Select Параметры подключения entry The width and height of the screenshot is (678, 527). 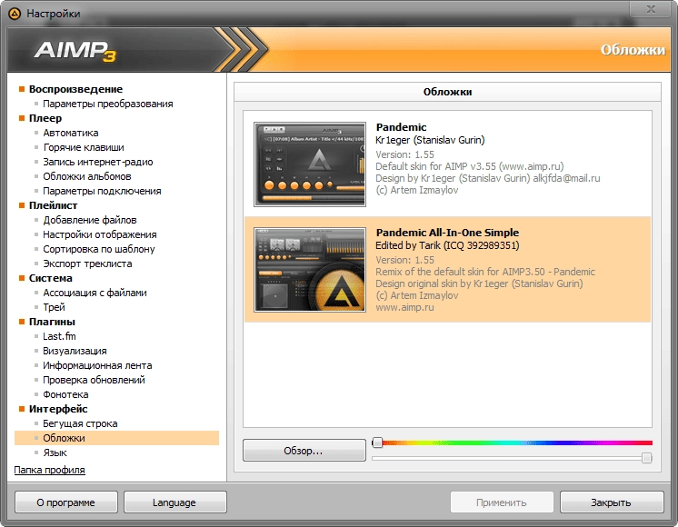coord(102,191)
